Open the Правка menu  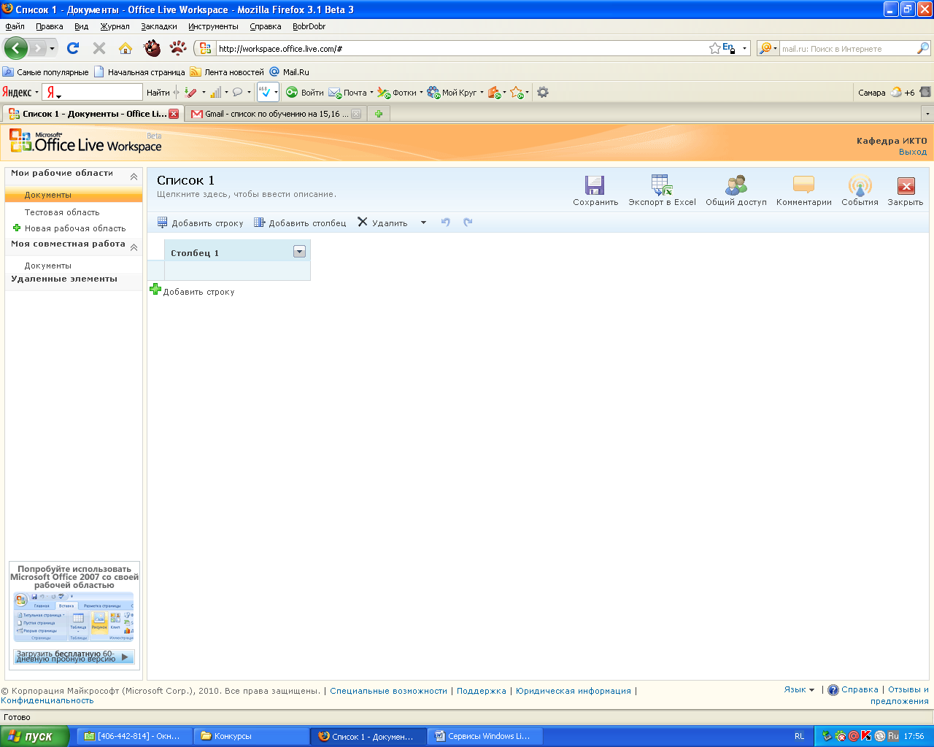click(x=50, y=26)
